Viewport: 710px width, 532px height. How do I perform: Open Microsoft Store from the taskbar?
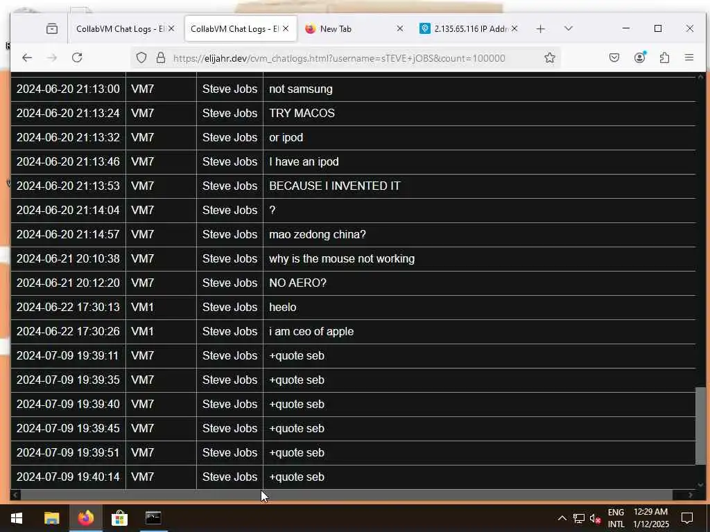point(119,518)
